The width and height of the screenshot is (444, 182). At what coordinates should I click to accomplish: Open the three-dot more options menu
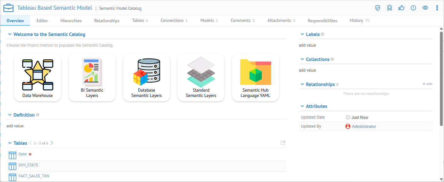pos(437,8)
